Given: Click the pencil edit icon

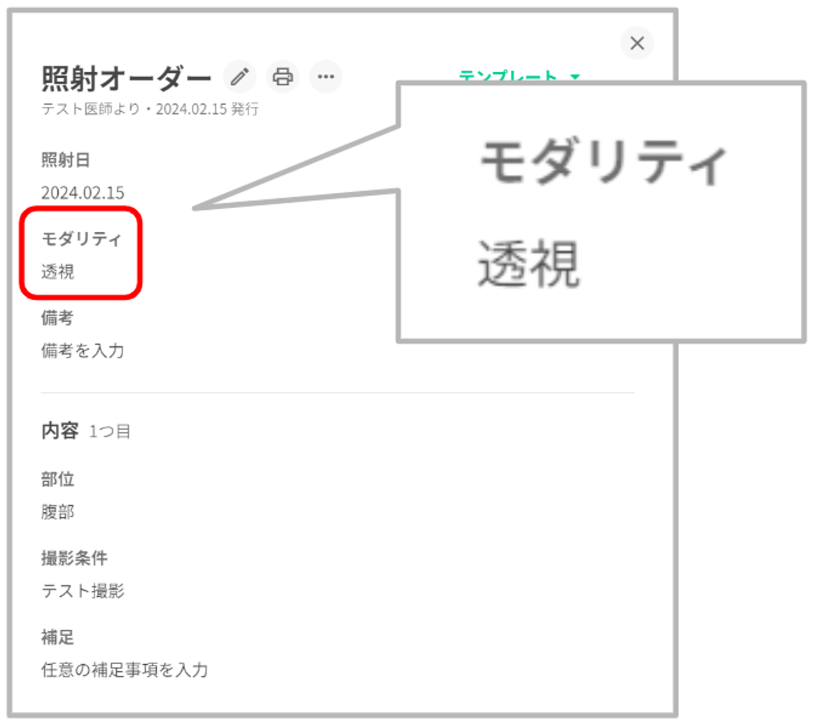Looking at the screenshot, I should 239,77.
